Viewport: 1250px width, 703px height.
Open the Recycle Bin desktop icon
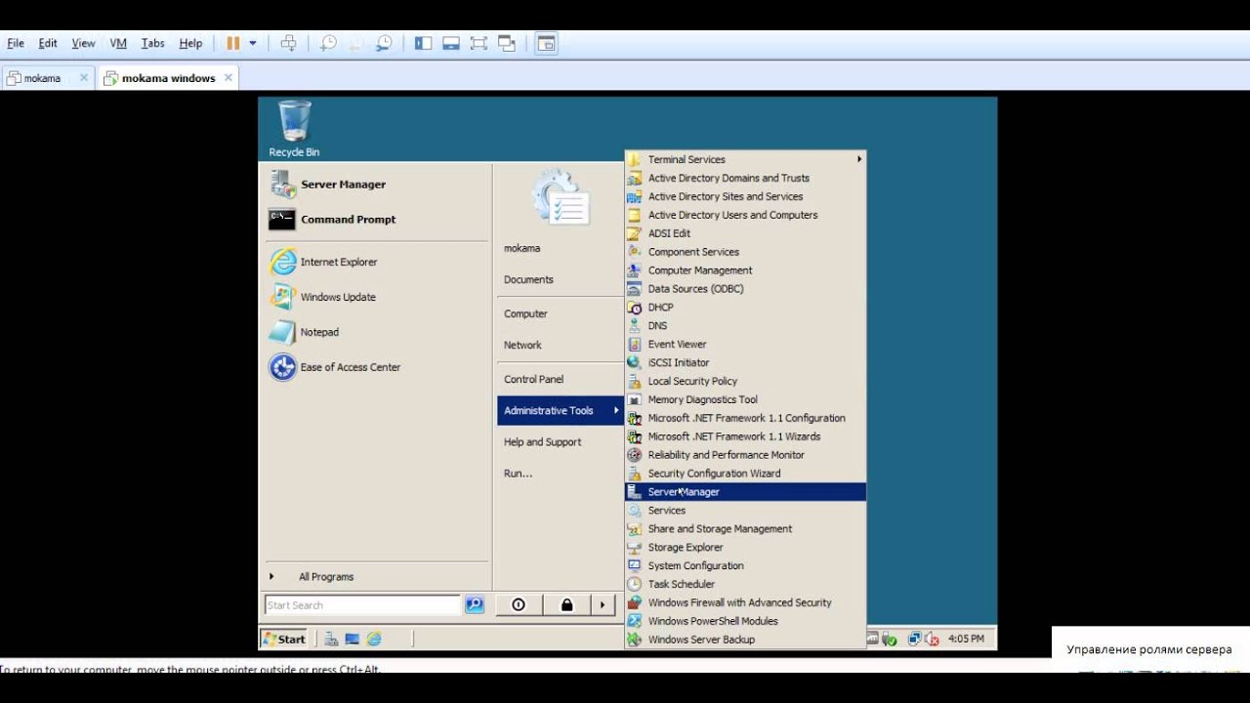(294, 128)
